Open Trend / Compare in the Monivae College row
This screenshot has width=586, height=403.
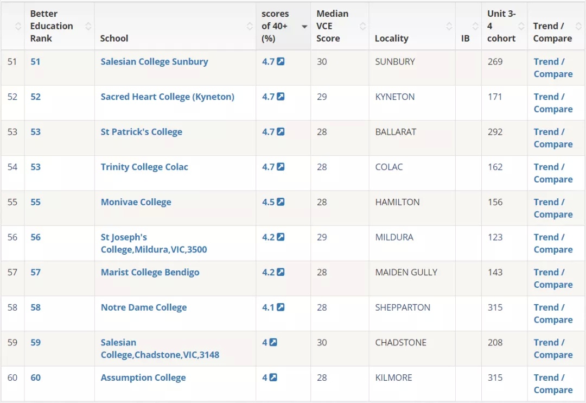pos(553,209)
